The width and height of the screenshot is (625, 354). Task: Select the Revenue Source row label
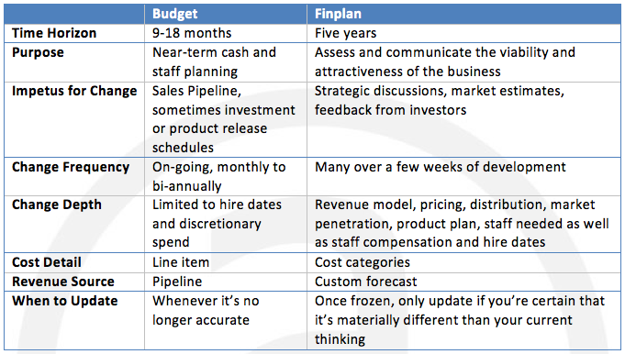pyautogui.click(x=63, y=282)
